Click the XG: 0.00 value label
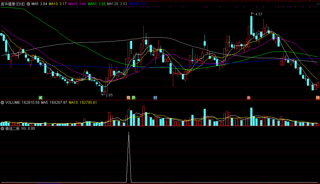Screen dimensions: 320x184 click(28, 129)
